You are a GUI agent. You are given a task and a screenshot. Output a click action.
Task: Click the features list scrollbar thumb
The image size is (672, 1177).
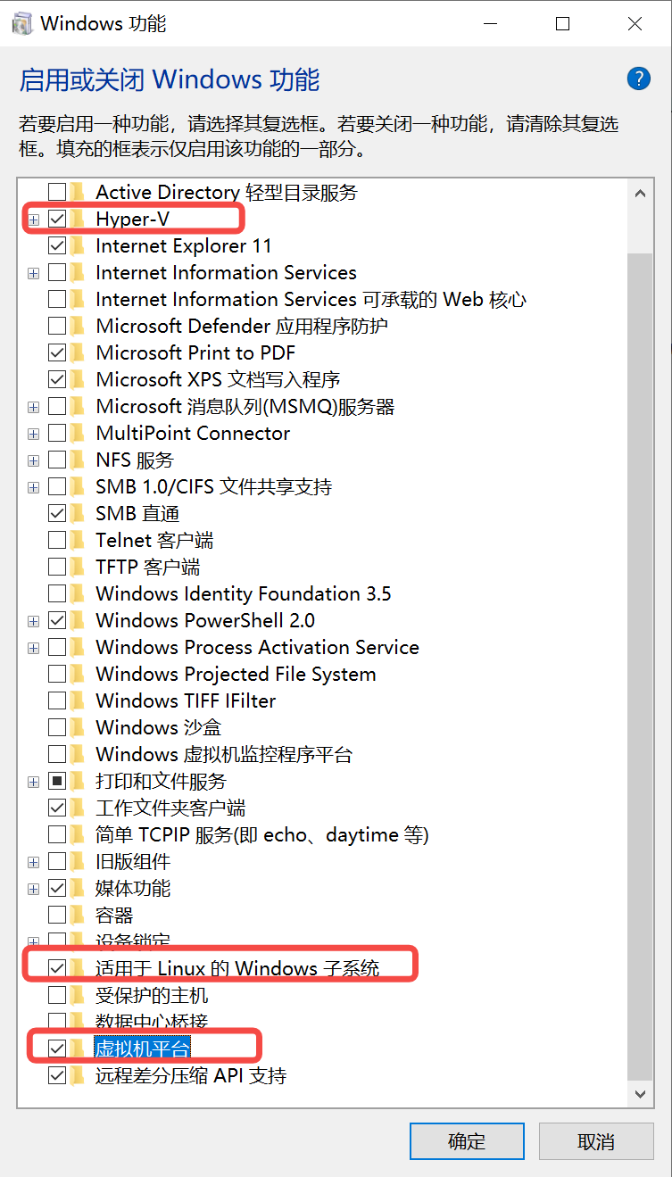(x=639, y=666)
